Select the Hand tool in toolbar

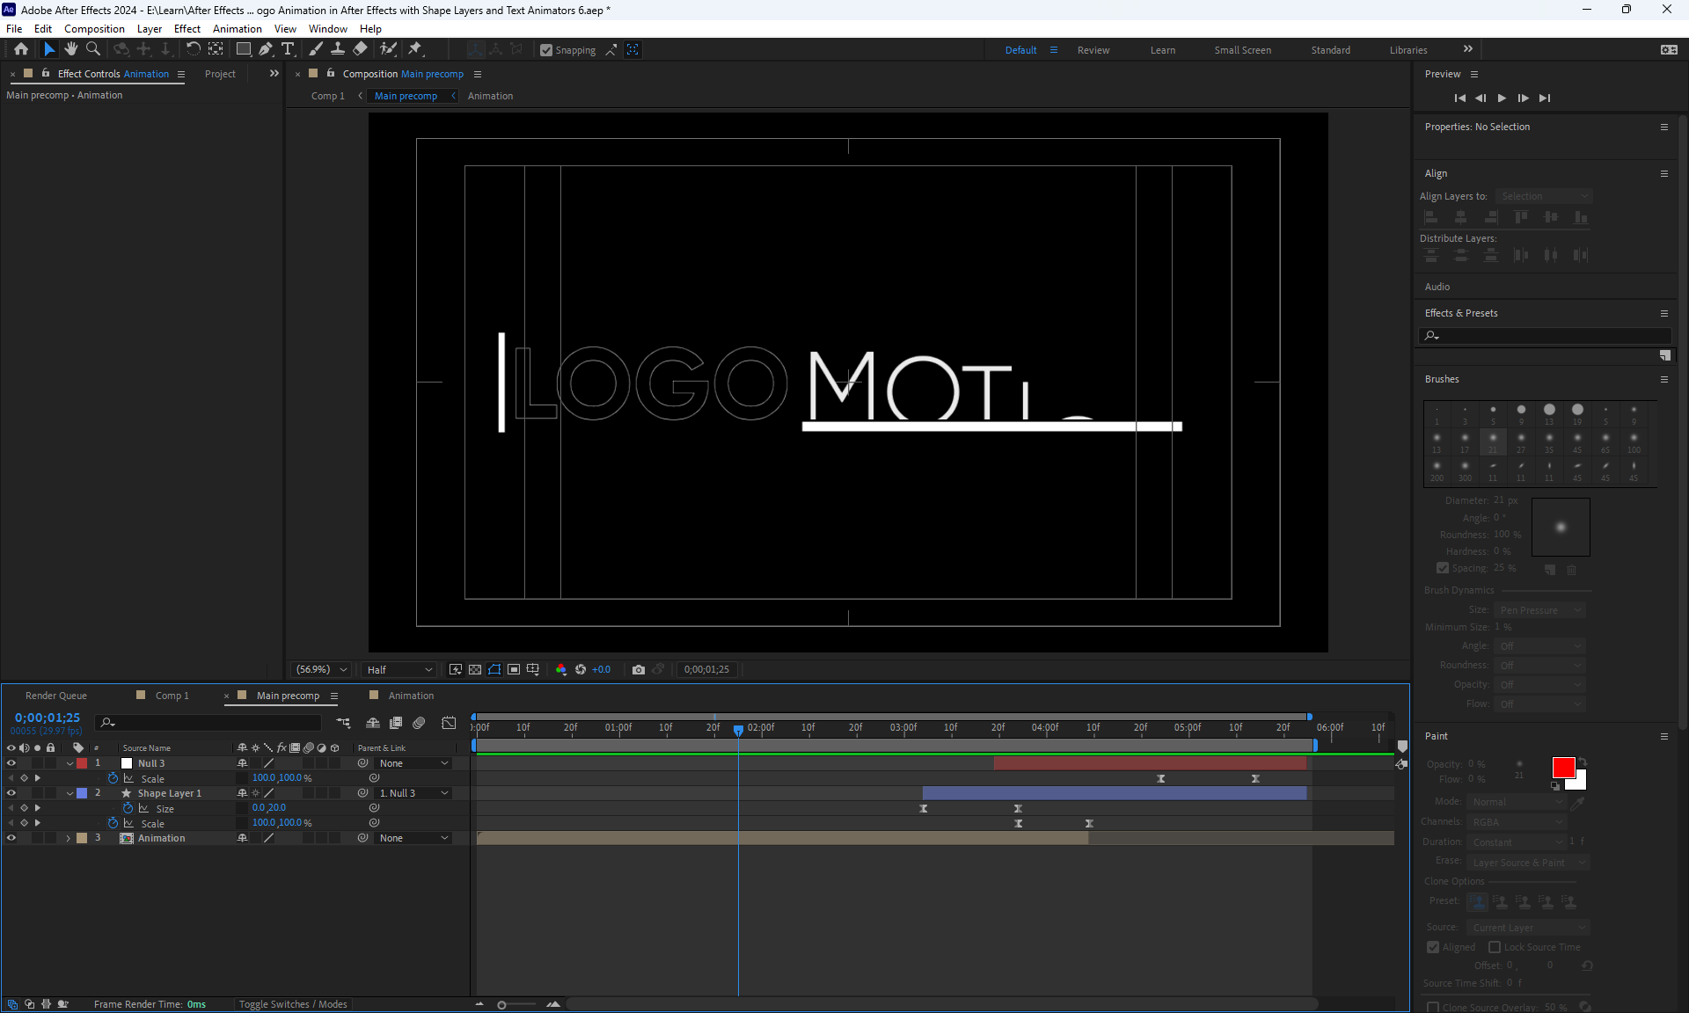tap(71, 49)
